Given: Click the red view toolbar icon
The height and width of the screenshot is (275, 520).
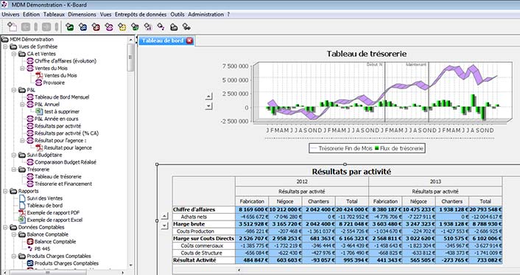Looking at the screenshot, I should 96,27.
